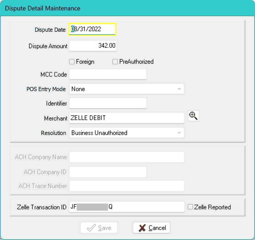This screenshot has height=240, width=255.
Task: Enable the Foreign checkbox
Action: pos(72,61)
